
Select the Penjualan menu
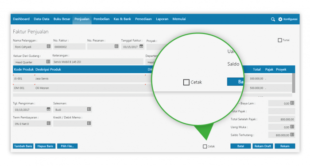[x=82, y=19]
